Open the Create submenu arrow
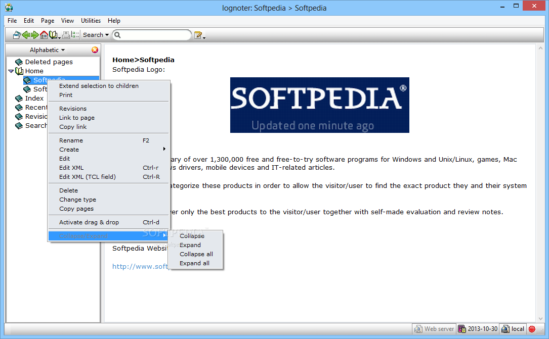This screenshot has width=549, height=339. click(x=164, y=149)
